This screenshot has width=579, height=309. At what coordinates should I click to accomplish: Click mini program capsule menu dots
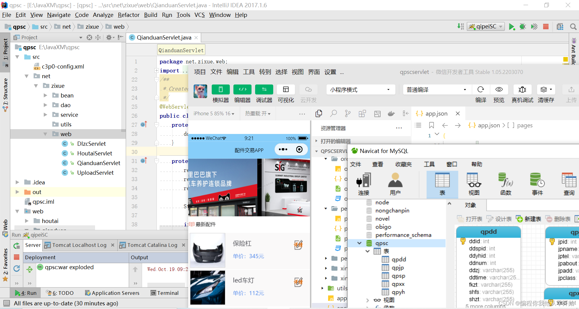pyautogui.click(x=283, y=149)
